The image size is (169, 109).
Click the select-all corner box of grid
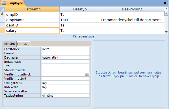[x=3, y=9]
